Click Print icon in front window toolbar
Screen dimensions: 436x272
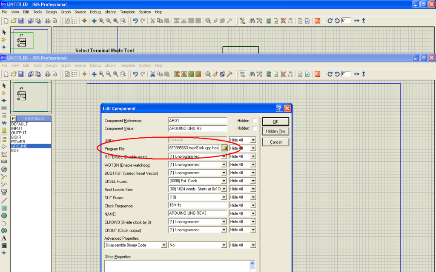click(x=48, y=74)
